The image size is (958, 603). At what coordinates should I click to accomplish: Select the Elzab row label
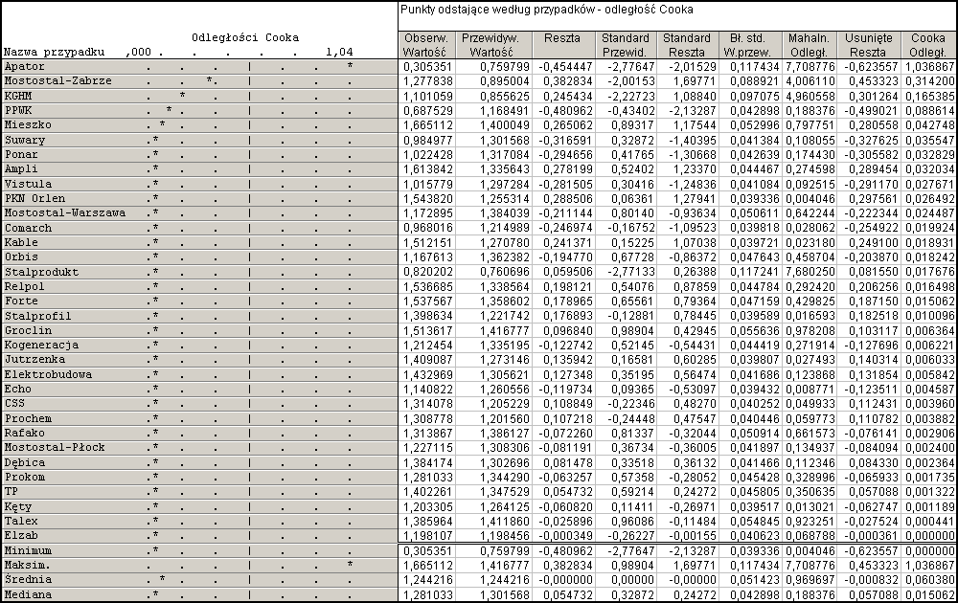(21, 535)
